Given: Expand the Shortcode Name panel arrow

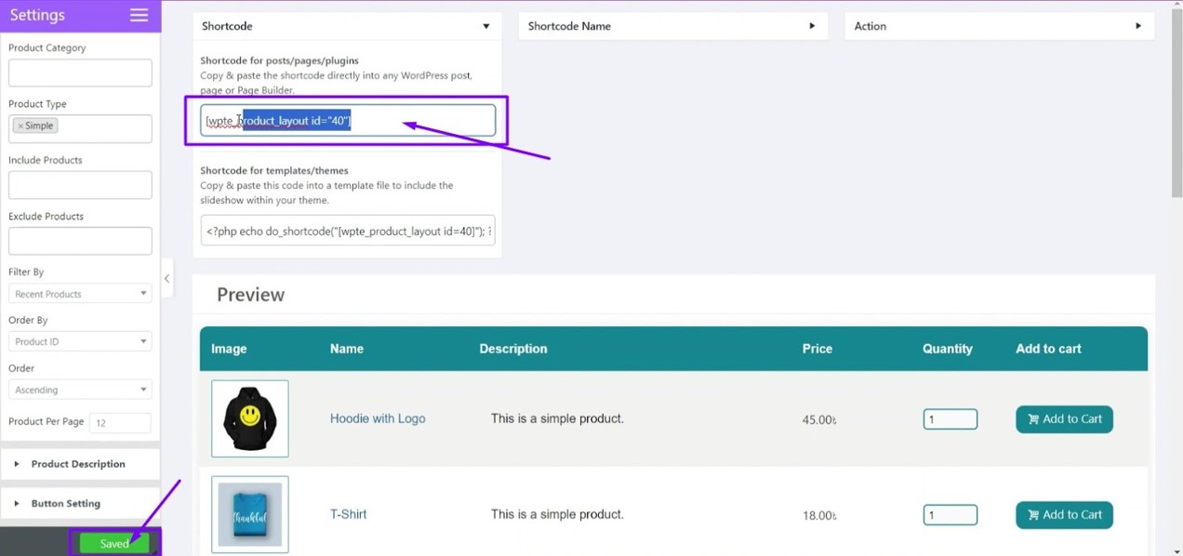Looking at the screenshot, I should click(812, 26).
